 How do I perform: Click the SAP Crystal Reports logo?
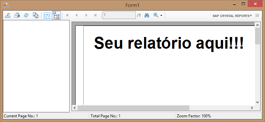tap(232, 16)
